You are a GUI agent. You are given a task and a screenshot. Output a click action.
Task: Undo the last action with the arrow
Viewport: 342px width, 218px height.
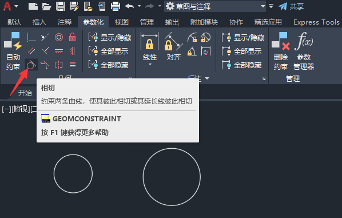pos(130,6)
